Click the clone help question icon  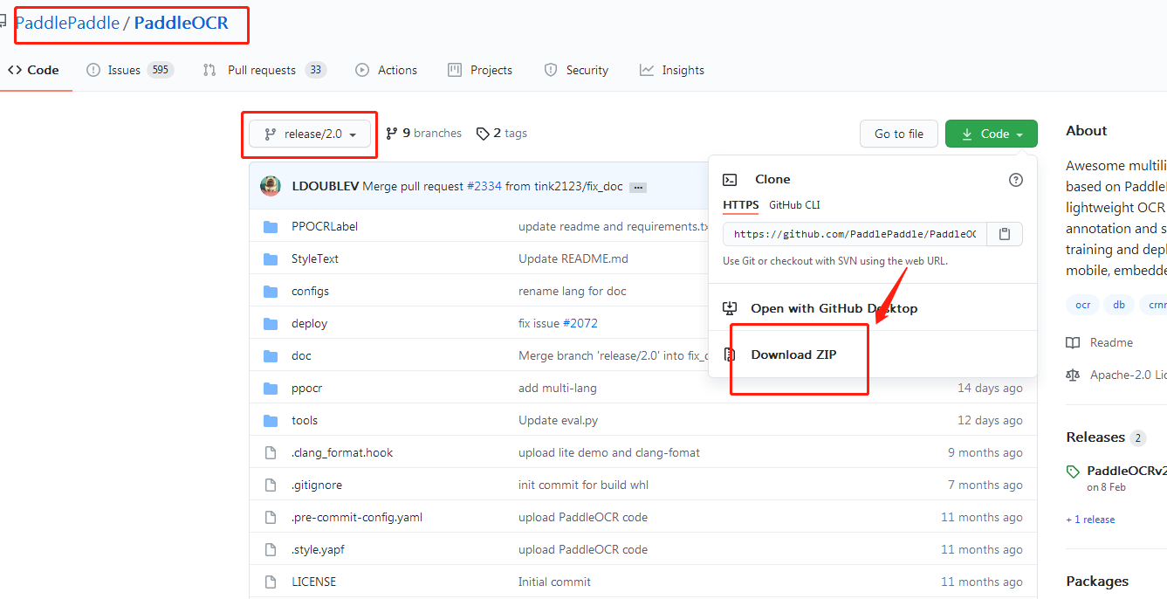click(1015, 179)
